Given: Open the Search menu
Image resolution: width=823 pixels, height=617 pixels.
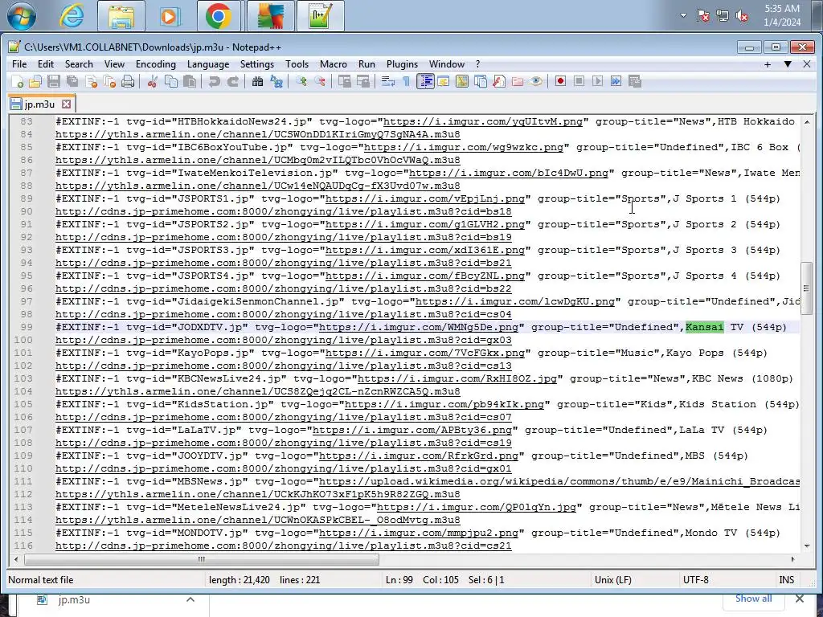Looking at the screenshot, I should [79, 64].
